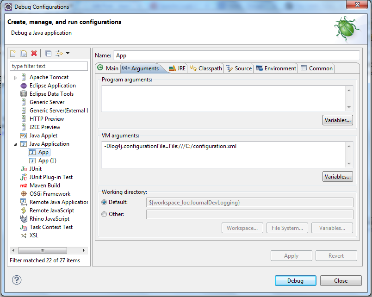This screenshot has width=372, height=297.
Task: Click Variables button under Program arguments
Action: 338,120
